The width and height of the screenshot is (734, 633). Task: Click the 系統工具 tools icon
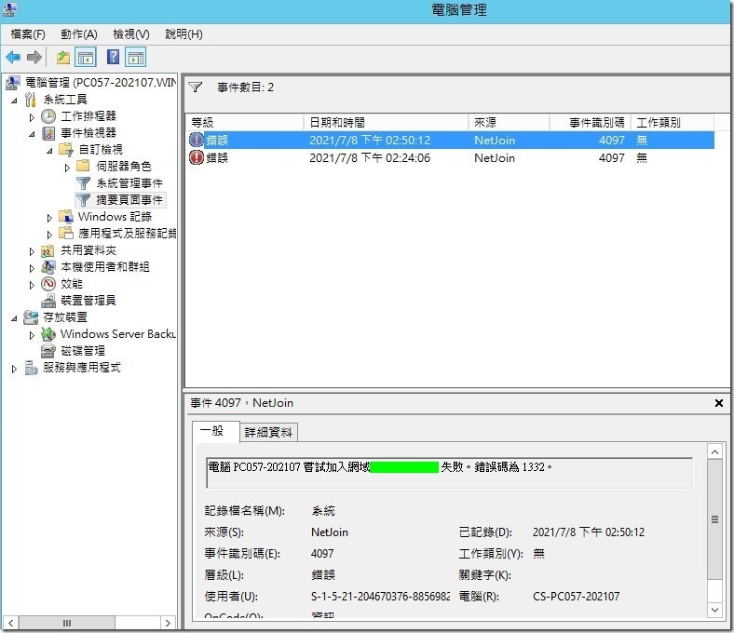point(31,100)
